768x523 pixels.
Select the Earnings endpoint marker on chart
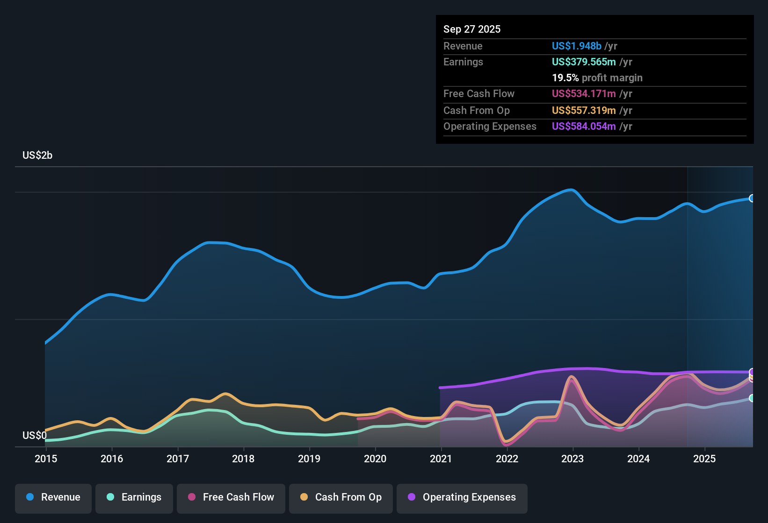tap(752, 398)
